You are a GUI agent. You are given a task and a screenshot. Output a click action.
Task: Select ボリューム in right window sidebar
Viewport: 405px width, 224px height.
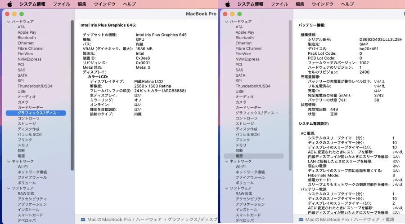245,183
